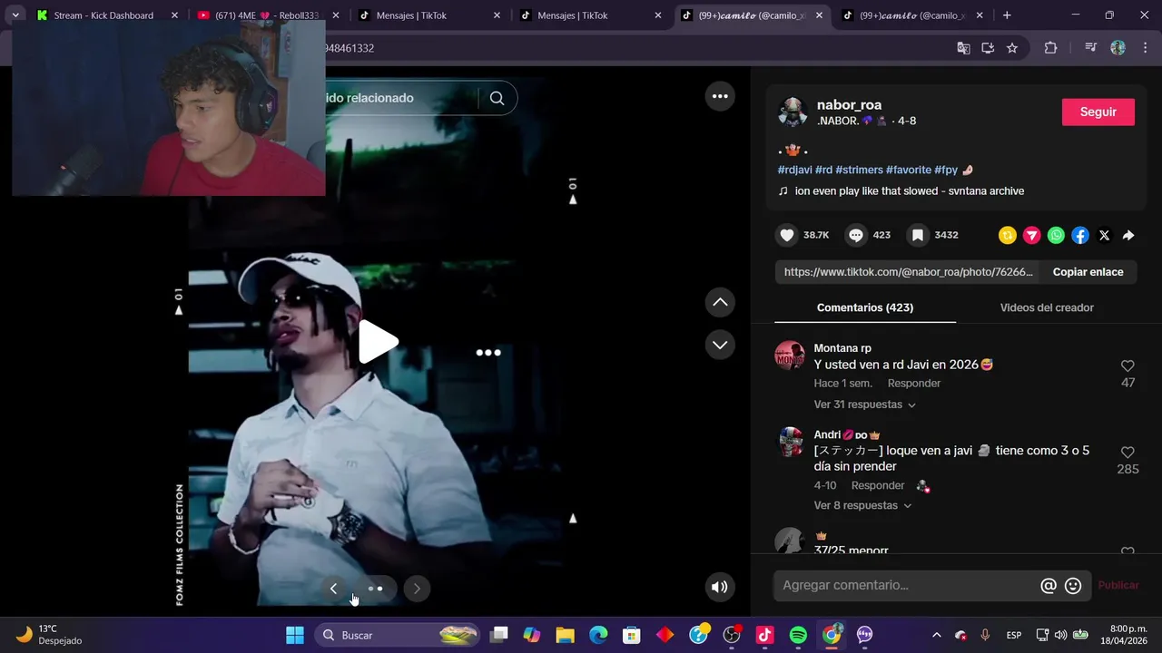
Task: Open the emoji picker in the comment box
Action: (1073, 586)
